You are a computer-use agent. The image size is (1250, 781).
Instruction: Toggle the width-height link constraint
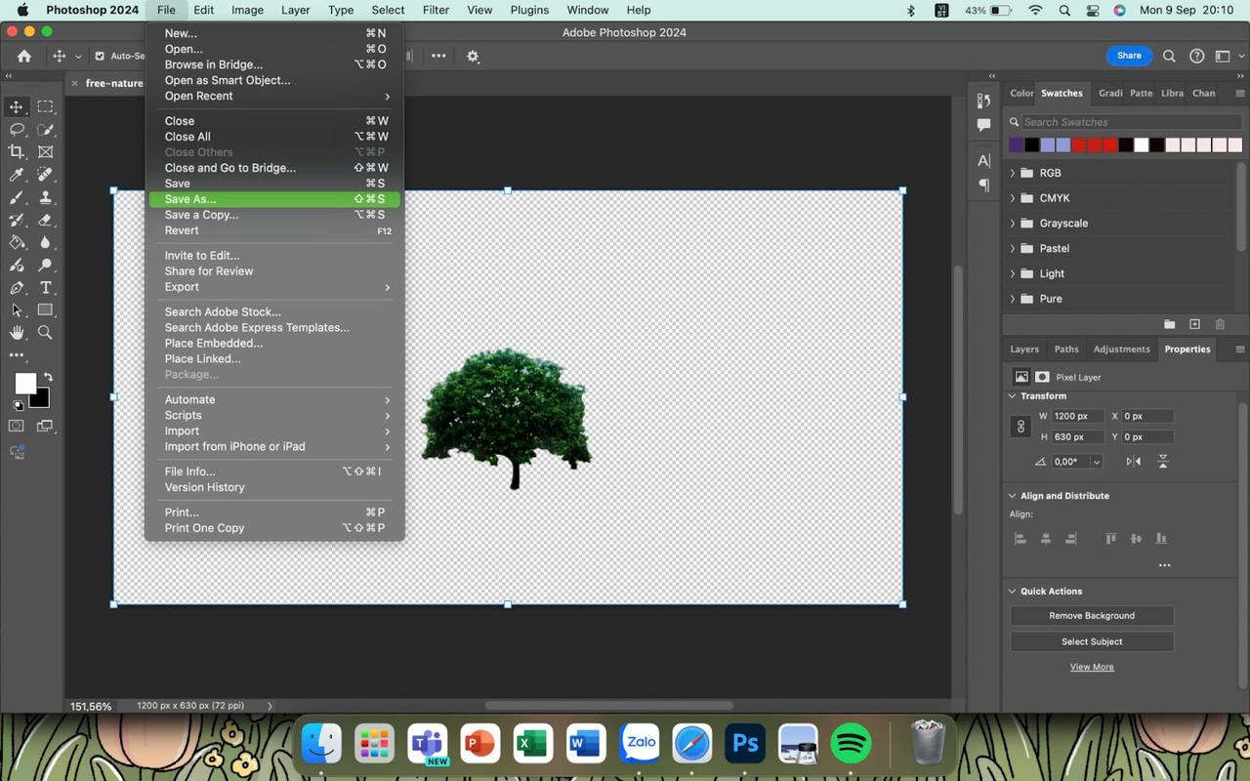tap(1021, 427)
